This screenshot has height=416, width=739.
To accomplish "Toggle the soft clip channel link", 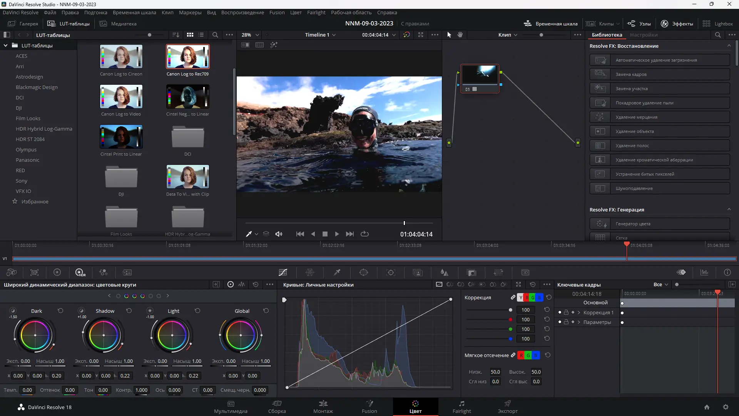I will click(x=513, y=355).
